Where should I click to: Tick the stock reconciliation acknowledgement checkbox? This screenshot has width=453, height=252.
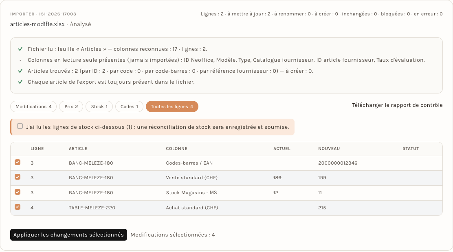[20, 126]
